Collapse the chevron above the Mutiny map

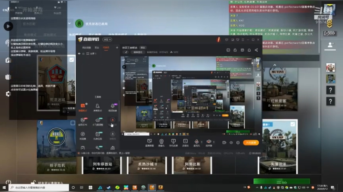coord(275,65)
